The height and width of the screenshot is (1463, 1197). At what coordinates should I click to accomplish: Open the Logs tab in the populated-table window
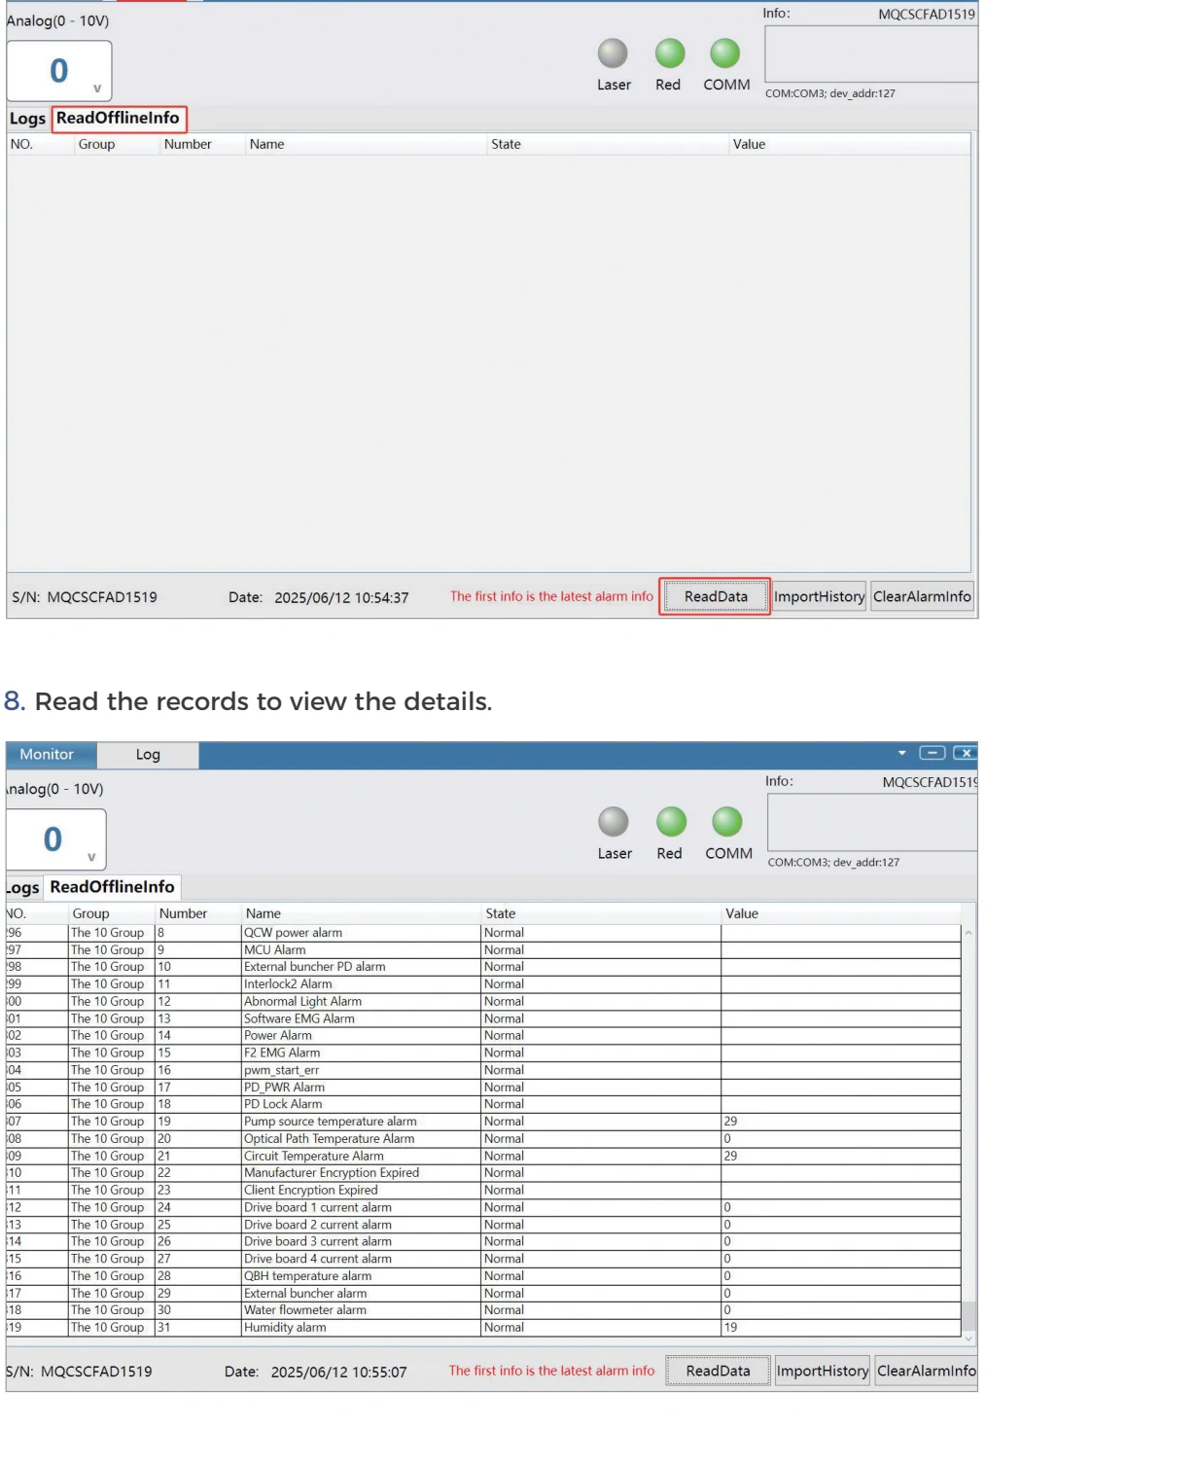tap(23, 887)
